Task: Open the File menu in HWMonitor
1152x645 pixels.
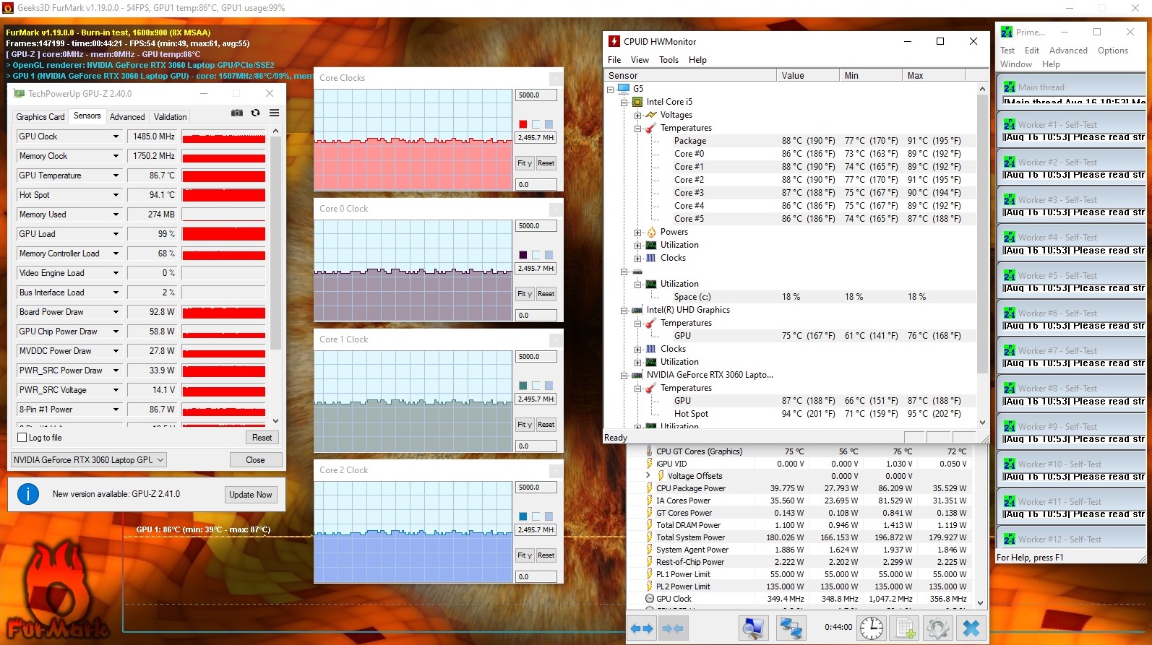Action: pos(614,60)
